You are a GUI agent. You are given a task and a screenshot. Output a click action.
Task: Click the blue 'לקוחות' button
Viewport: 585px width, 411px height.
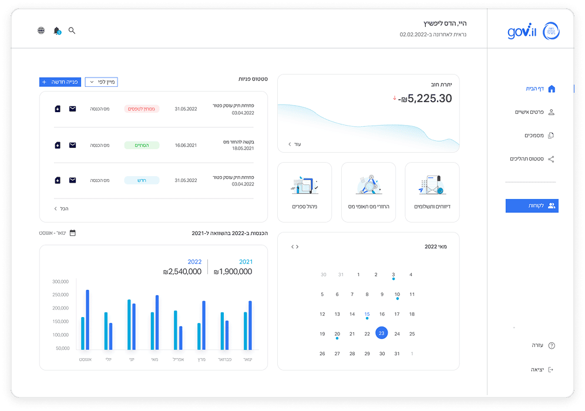(532, 206)
